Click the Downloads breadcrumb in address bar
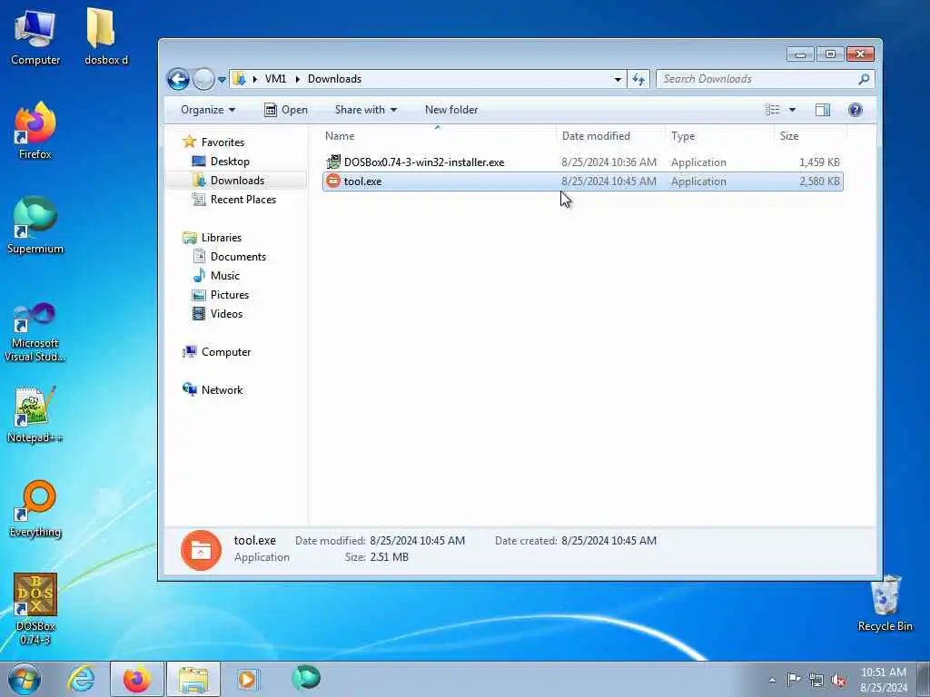The width and height of the screenshot is (930, 697). 334,79
